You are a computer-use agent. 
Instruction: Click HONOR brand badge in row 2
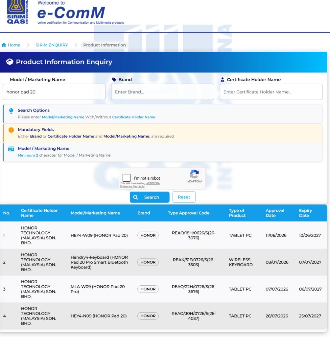(x=148, y=262)
